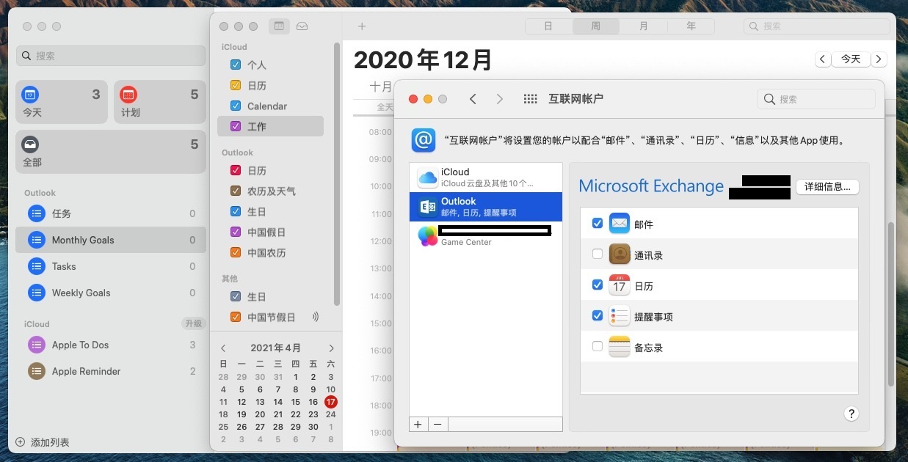Uncheck the 邮件 Mail service

coord(598,223)
